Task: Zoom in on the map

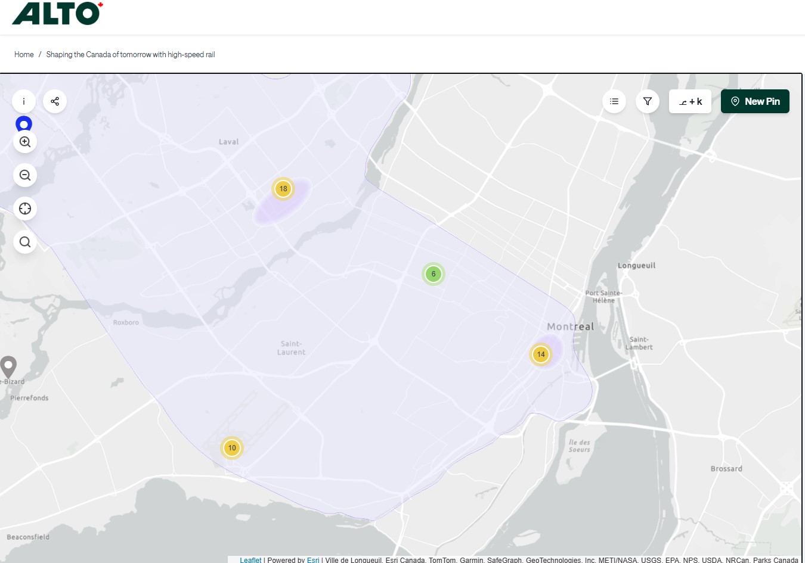Action: [x=25, y=142]
